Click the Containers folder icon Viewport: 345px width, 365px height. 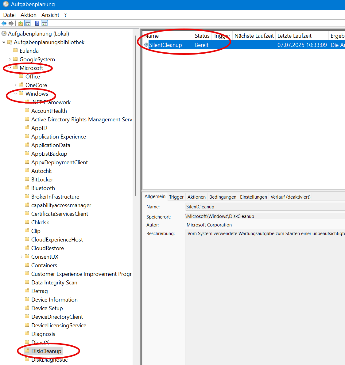point(27,265)
